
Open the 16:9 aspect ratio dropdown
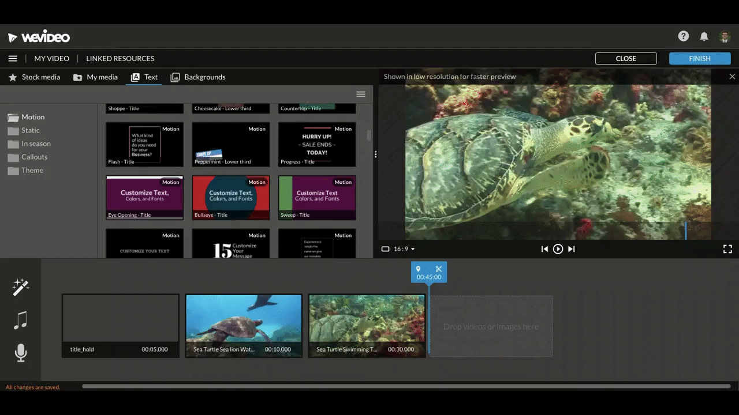(x=398, y=249)
